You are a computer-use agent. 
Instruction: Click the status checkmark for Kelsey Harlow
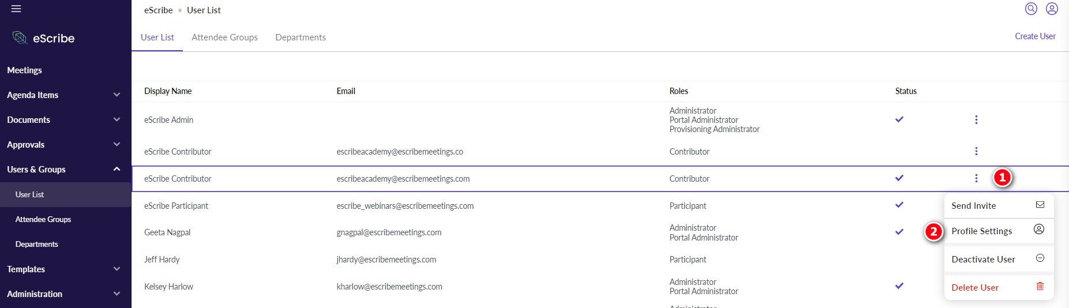click(899, 286)
